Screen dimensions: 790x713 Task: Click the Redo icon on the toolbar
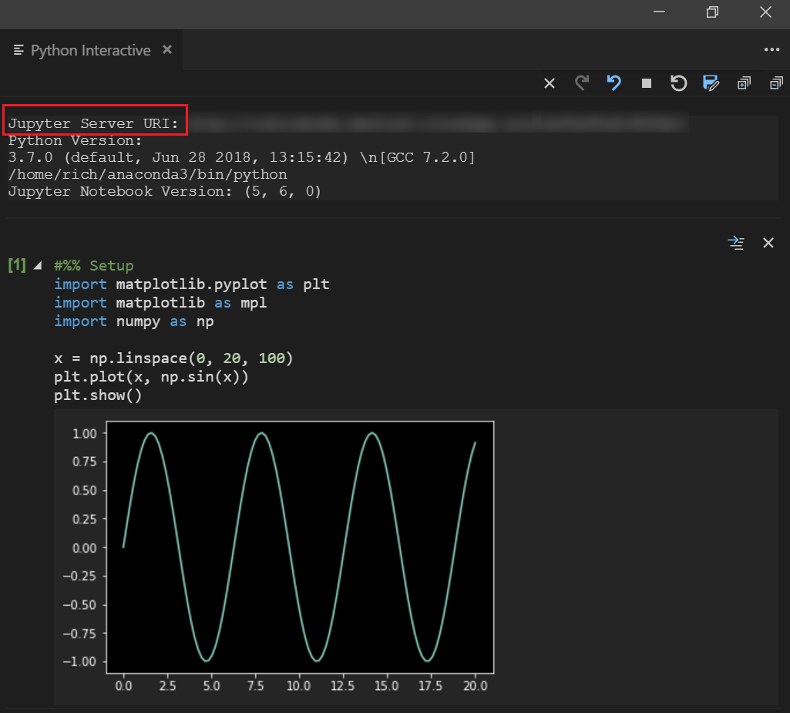tap(581, 82)
